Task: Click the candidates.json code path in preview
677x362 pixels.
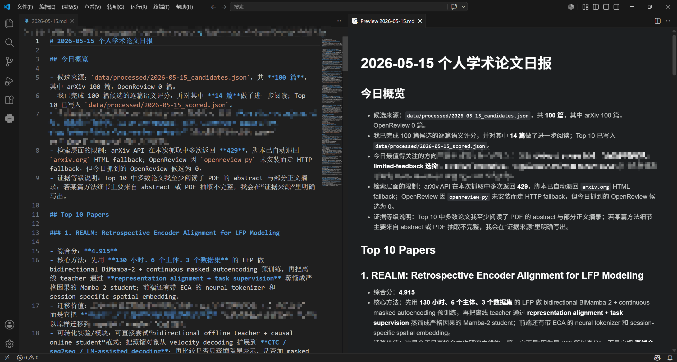Action: pos(468,116)
